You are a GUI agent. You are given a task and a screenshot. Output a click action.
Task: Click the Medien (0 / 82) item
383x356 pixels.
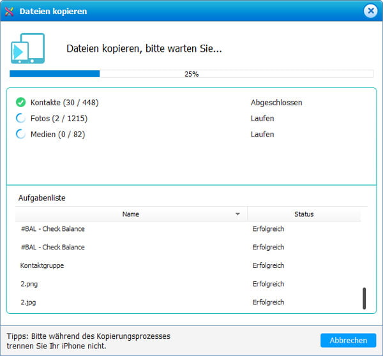[x=57, y=134]
